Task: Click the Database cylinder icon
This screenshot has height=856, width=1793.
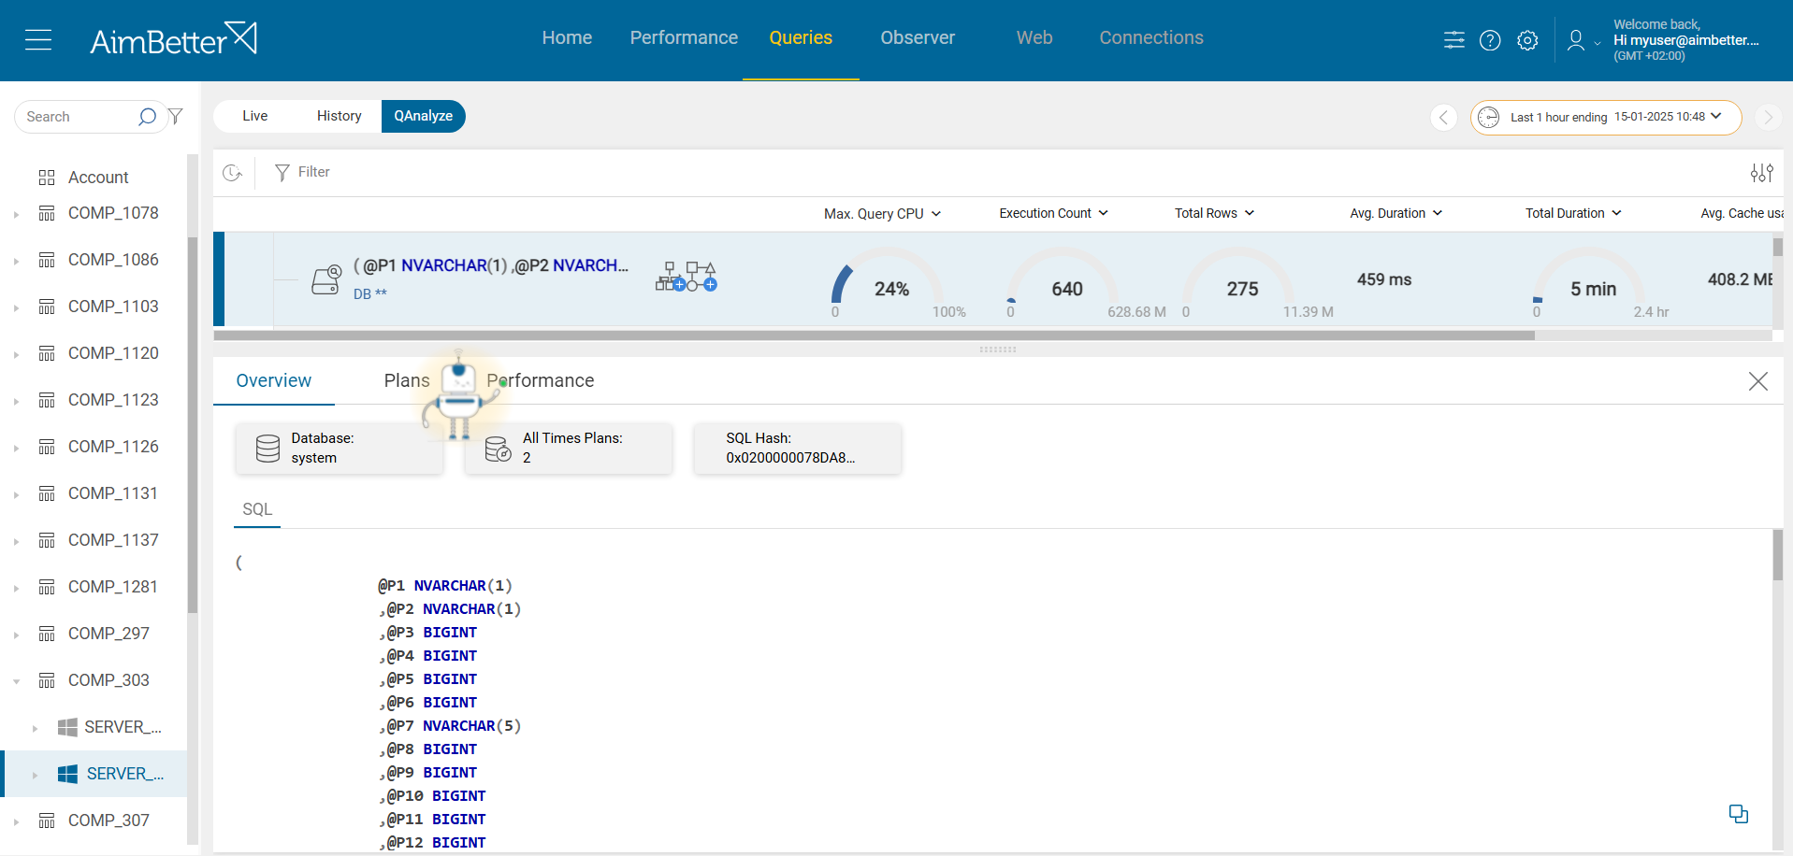Action: pyautogui.click(x=268, y=449)
